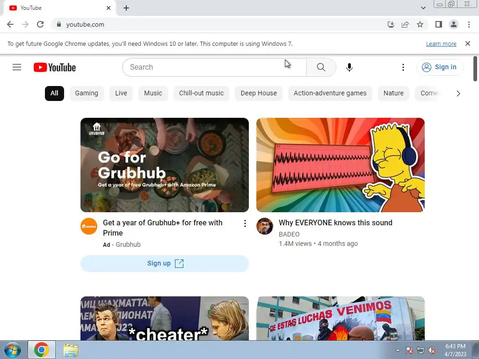Screen dimensions: 479x359
Task: Select the Deep House chip
Action: point(258,93)
